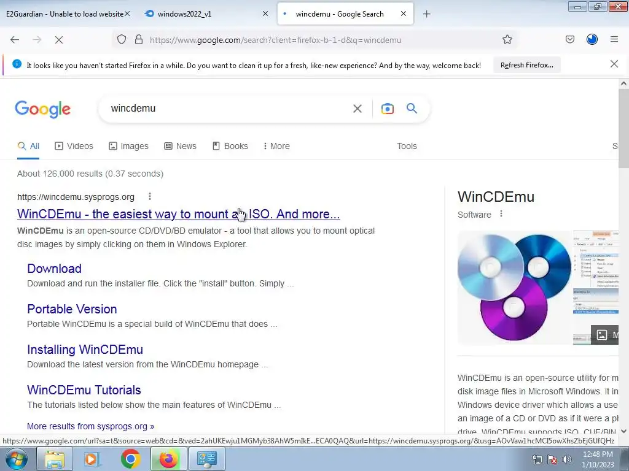629x471 pixels.
Task: Open Save to Pocket icon
Action: point(569,39)
